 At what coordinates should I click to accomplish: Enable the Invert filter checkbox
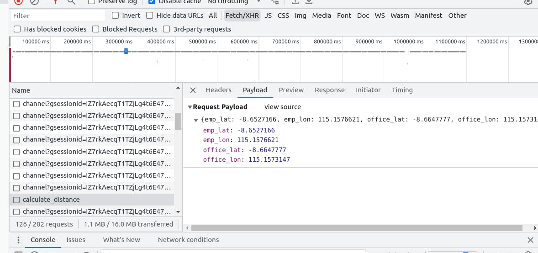(115, 16)
